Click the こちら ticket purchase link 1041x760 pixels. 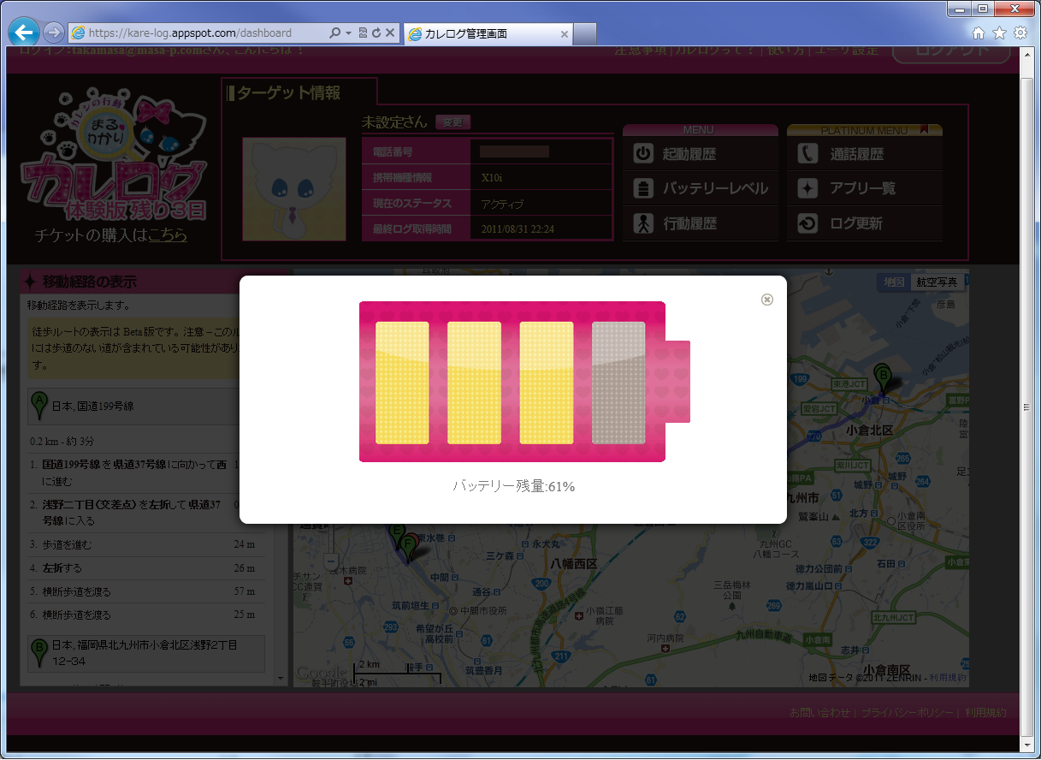(x=168, y=235)
